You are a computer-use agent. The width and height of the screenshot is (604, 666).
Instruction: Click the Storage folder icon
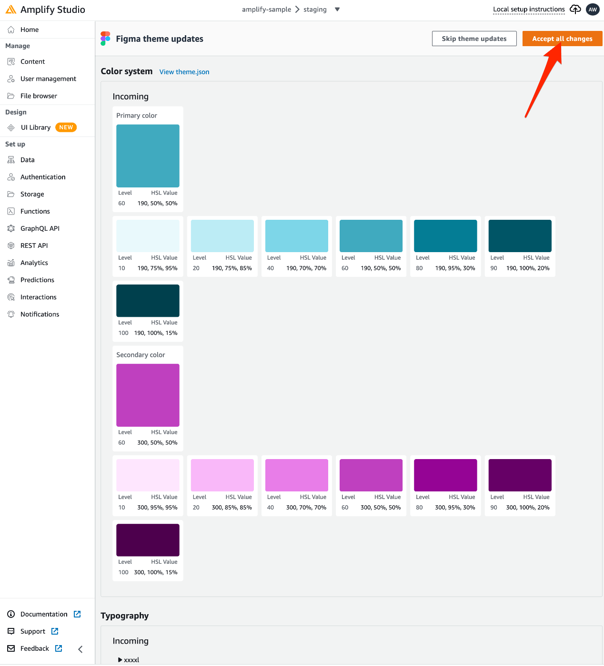tap(11, 194)
